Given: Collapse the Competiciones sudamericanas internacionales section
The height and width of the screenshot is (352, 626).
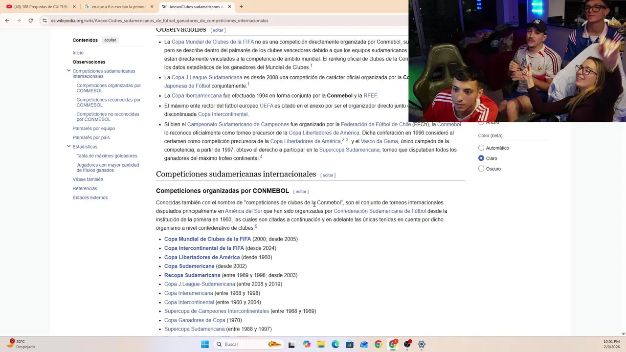Looking at the screenshot, I should tap(68, 71).
